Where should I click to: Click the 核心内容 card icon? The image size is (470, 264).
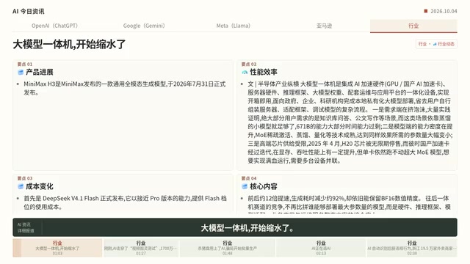(245, 186)
